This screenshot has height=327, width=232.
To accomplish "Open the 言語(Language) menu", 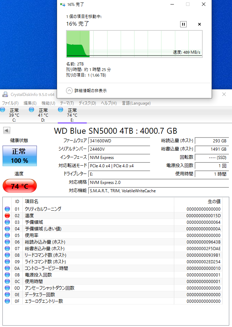I will tap(136, 103).
